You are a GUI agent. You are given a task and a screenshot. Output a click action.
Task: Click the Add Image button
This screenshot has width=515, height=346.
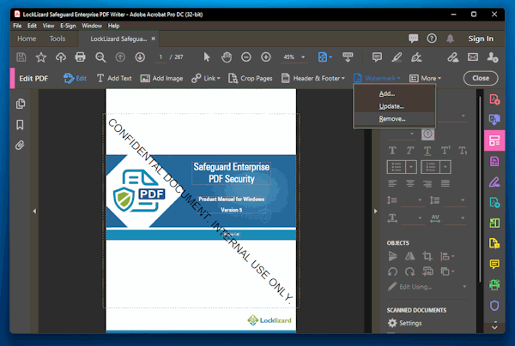point(161,78)
